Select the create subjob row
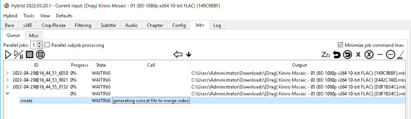 (x=212, y=101)
